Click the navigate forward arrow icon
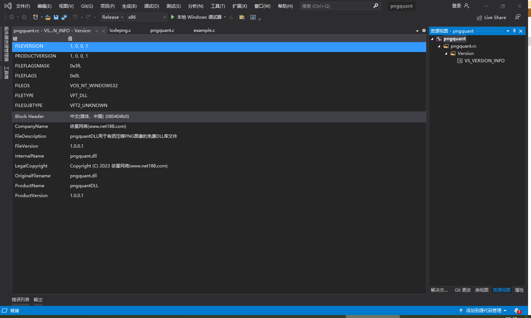 point(24,17)
